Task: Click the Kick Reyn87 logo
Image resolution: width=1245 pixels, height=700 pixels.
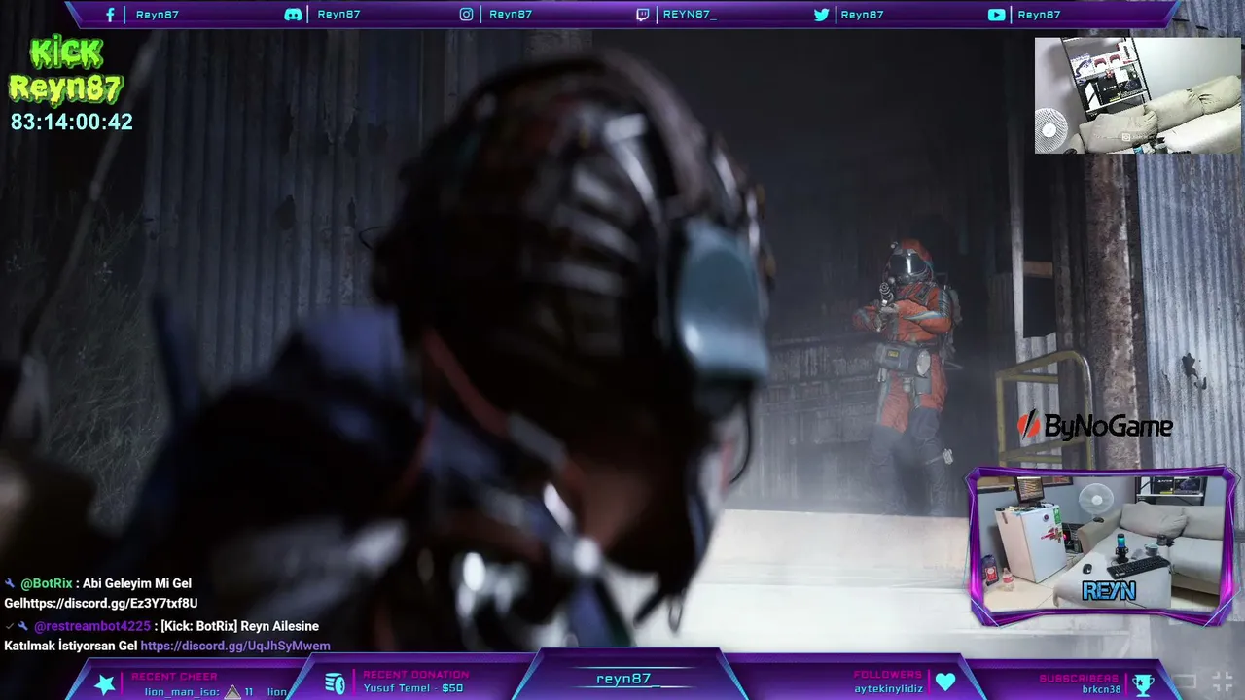Action: 66,72
